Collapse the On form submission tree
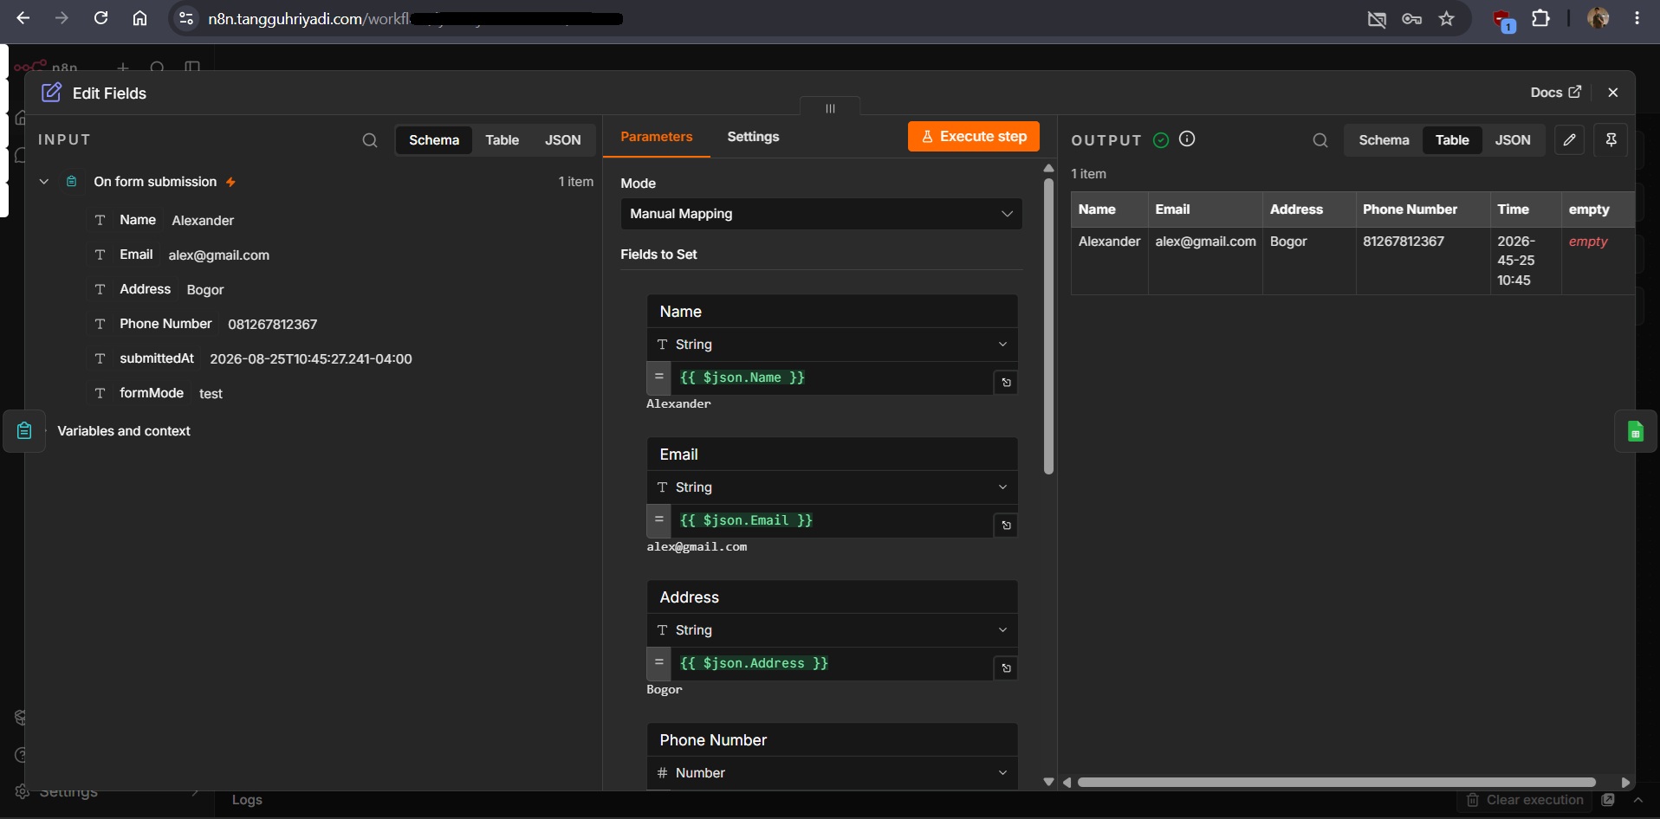The height and width of the screenshot is (819, 1660). (43, 182)
